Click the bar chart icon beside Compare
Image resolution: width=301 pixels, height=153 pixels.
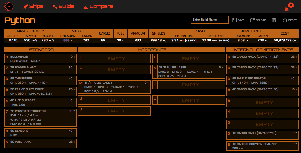click(x=86, y=7)
